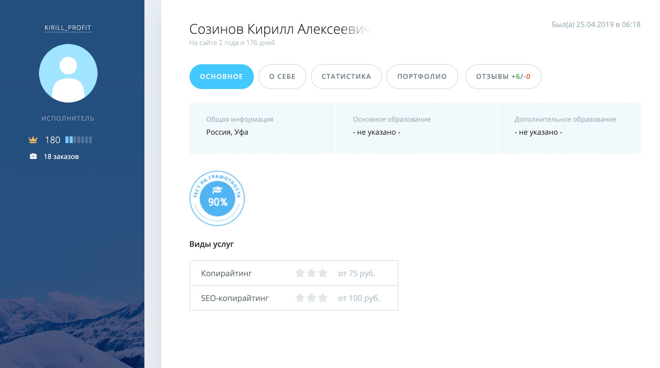This screenshot has height=368, width=660.
Task: Click the Дополнительное образование heading
Action: pos(565,119)
